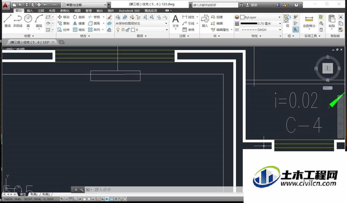The height and width of the screenshot is (203, 347).
Task: Switch to the 注释 (Annotate) ribbon tab
Action: 41,11
